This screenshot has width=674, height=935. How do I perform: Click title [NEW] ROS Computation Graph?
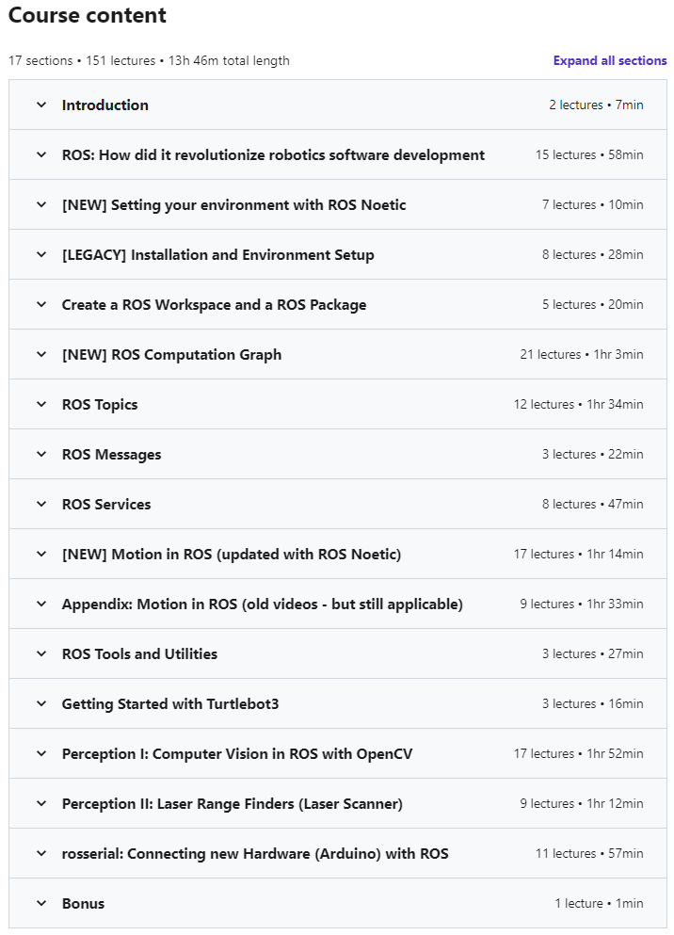click(x=171, y=354)
